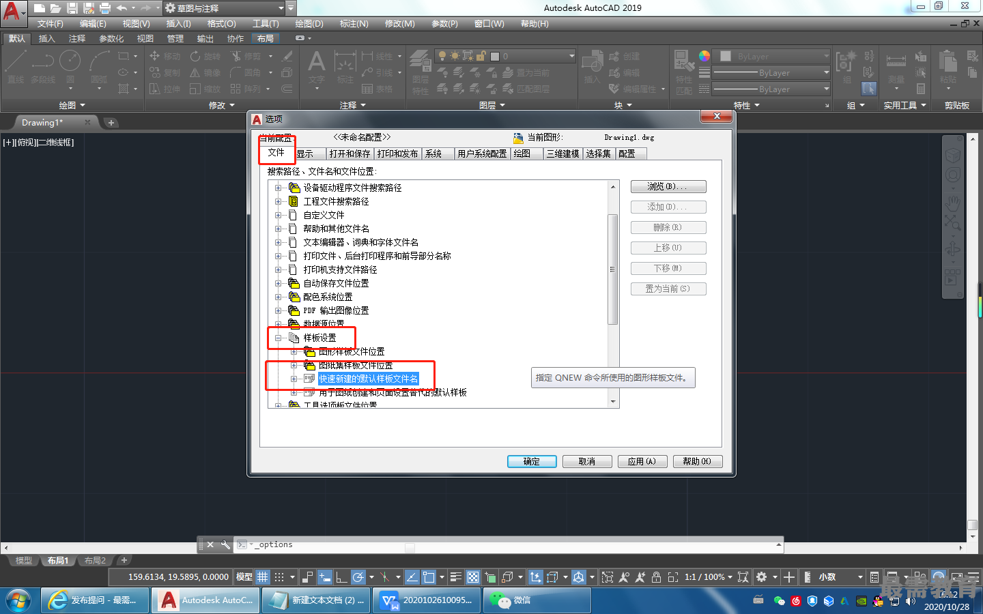Select the Arc (圆弧) tool
The height and width of the screenshot is (614, 983).
(100, 67)
